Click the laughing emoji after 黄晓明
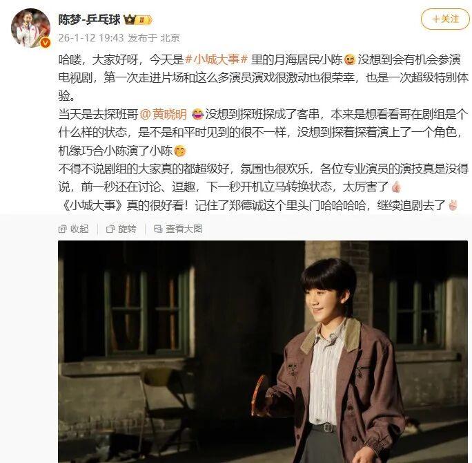This screenshot has height=463, width=472. click(x=197, y=114)
